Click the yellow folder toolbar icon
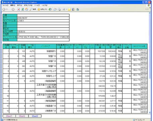153x121 pixels. (69, 9)
